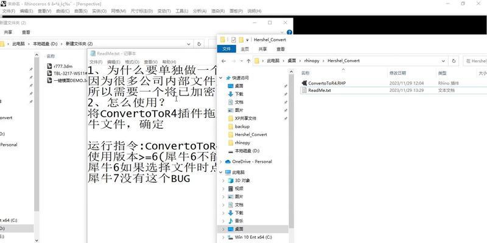Open 查看 tab in Hershel_Convert window
This screenshot has width=487, height=243.
click(281, 49)
